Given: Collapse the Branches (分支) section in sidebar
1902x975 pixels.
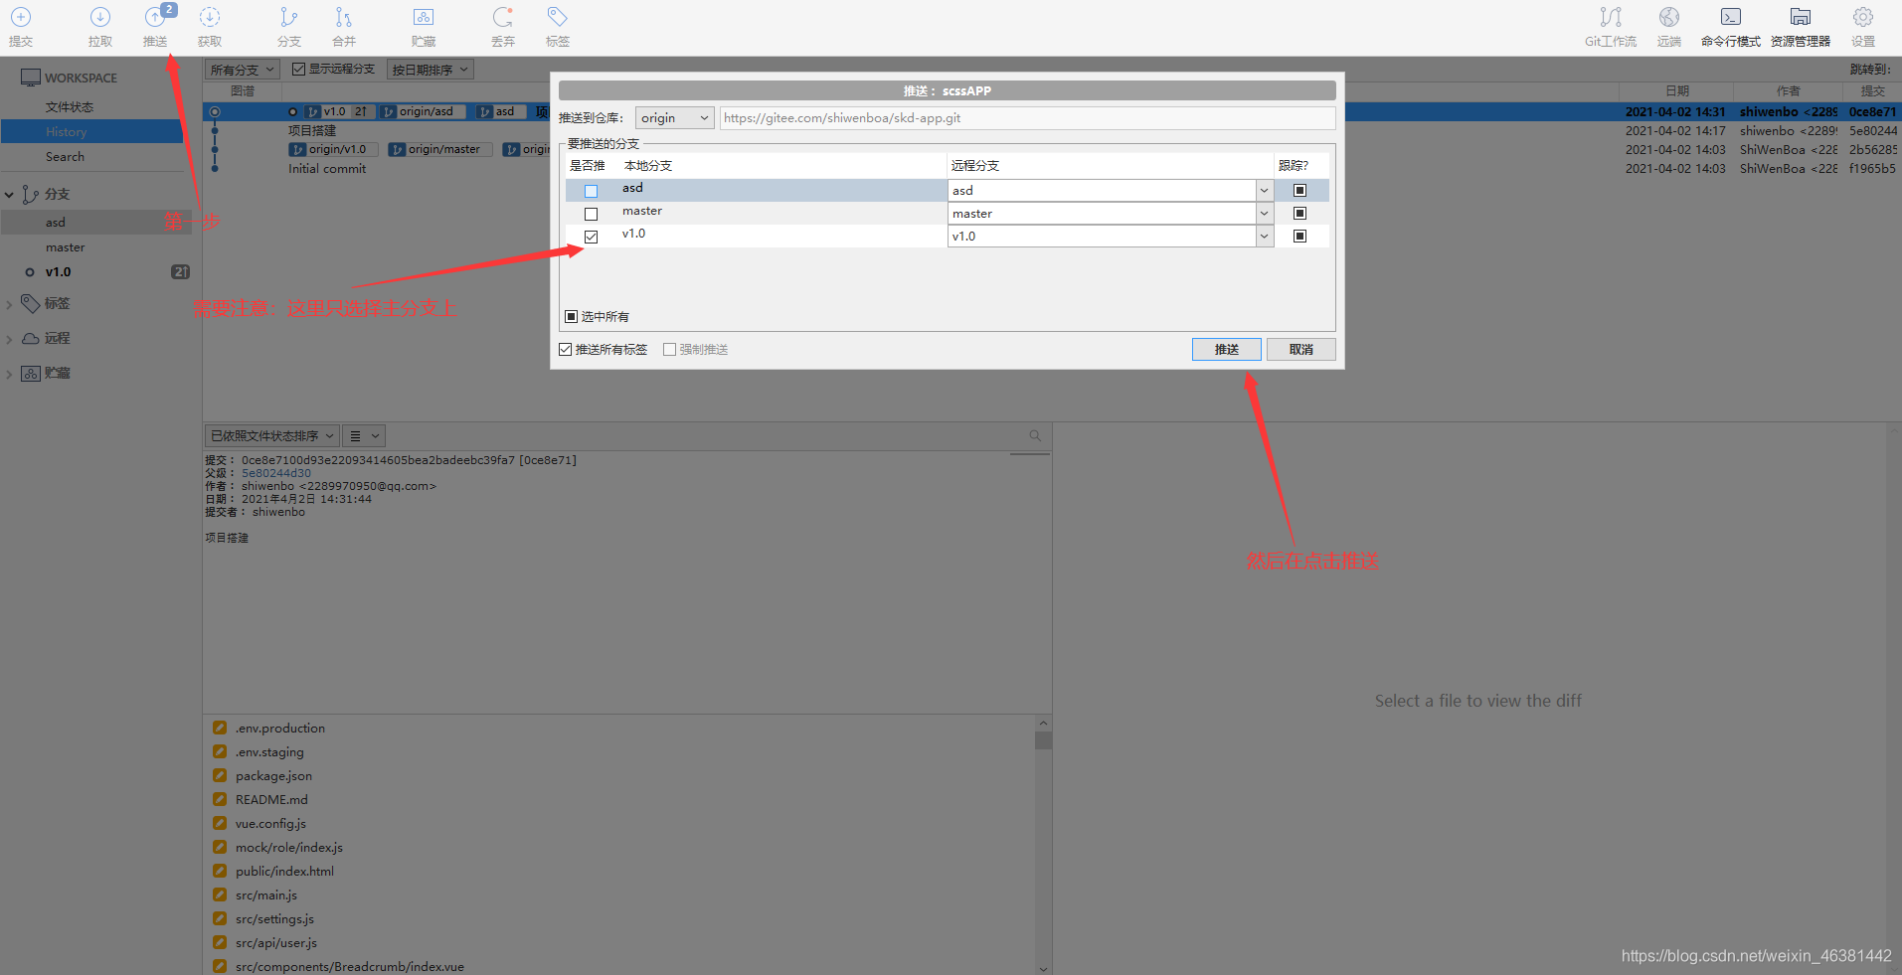Looking at the screenshot, I should [9, 195].
